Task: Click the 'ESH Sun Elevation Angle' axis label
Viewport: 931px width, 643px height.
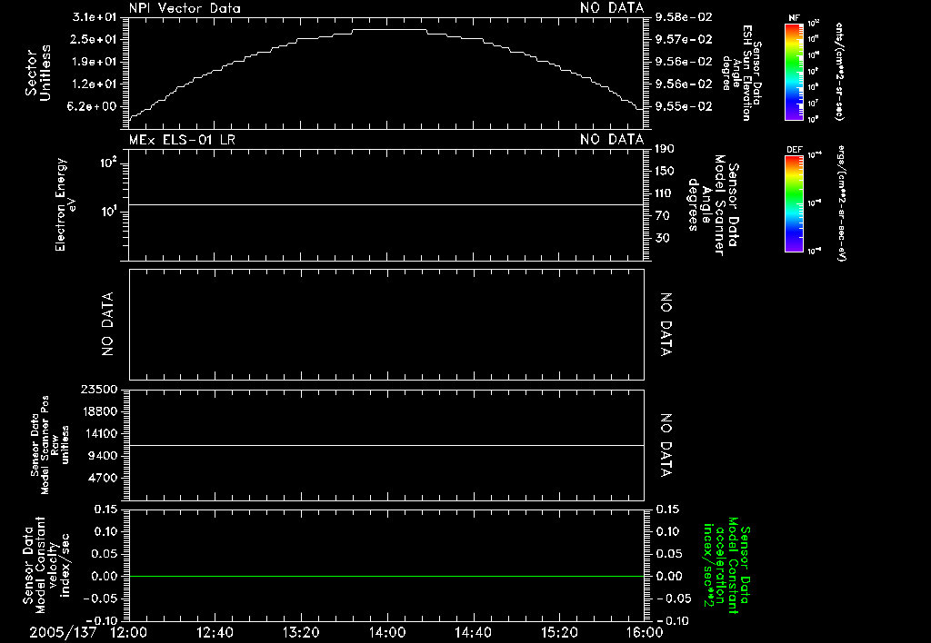Action: (742, 73)
